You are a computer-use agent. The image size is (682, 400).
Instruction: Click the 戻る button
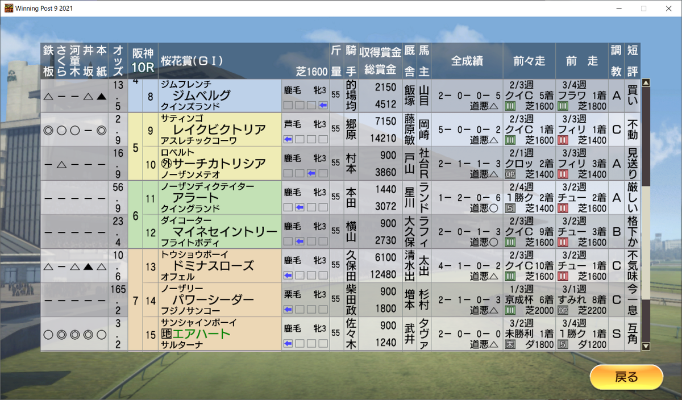(x=626, y=377)
